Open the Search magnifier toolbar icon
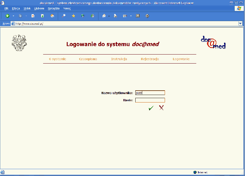Image resolution: width=245 pixels, height=176 pixels. [63, 16]
